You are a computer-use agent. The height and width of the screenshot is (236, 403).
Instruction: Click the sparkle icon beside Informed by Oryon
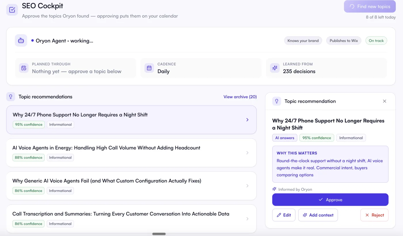coord(274,189)
